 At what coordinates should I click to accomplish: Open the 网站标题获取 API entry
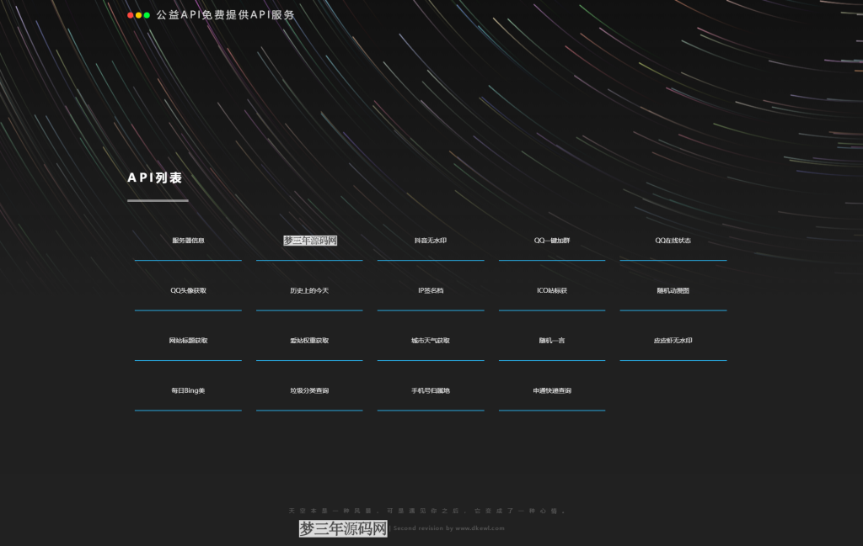(x=187, y=340)
